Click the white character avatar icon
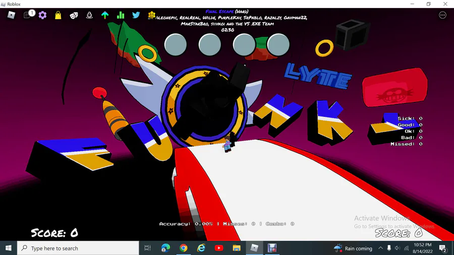 89,15
